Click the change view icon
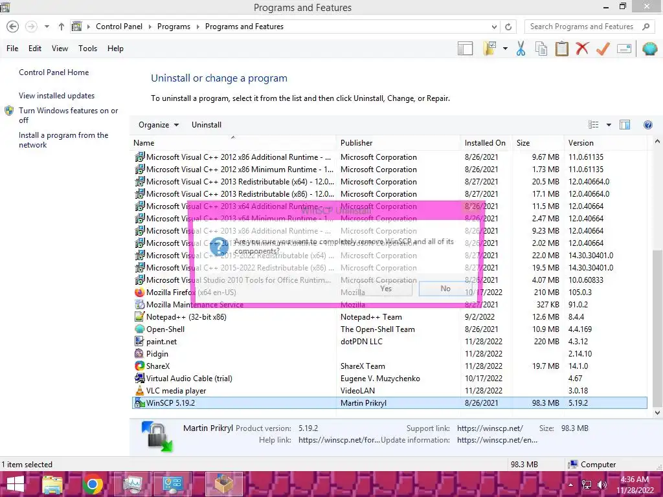The width and height of the screenshot is (663, 497). 593,125
